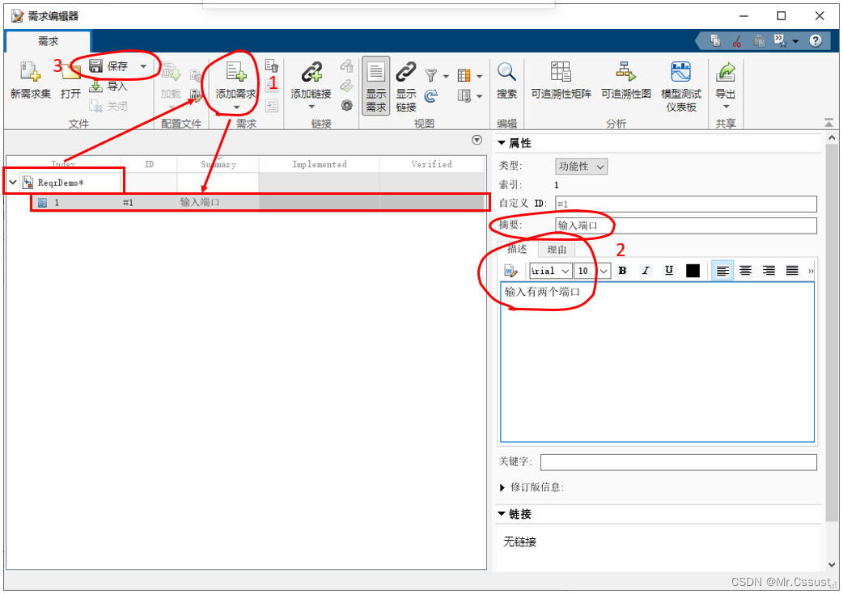Viewport: 843px width, 594px height.
Task: Click the 添加链接 icon
Action: [311, 73]
